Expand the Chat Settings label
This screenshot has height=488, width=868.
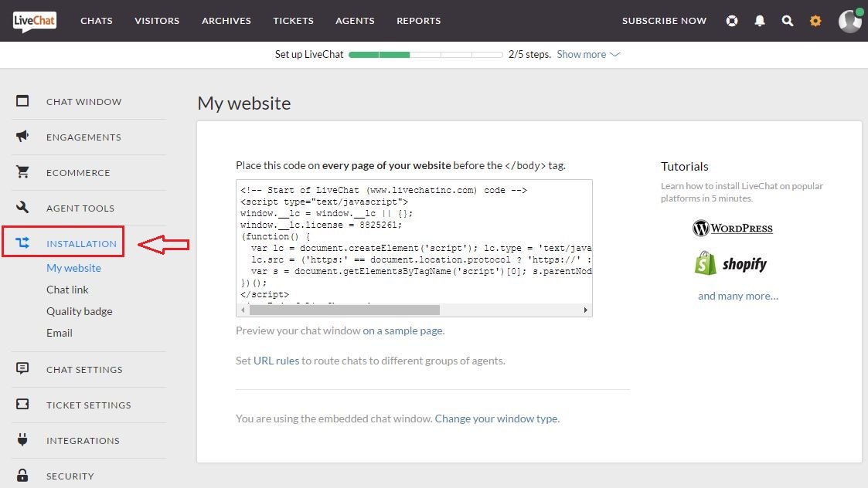pos(84,370)
